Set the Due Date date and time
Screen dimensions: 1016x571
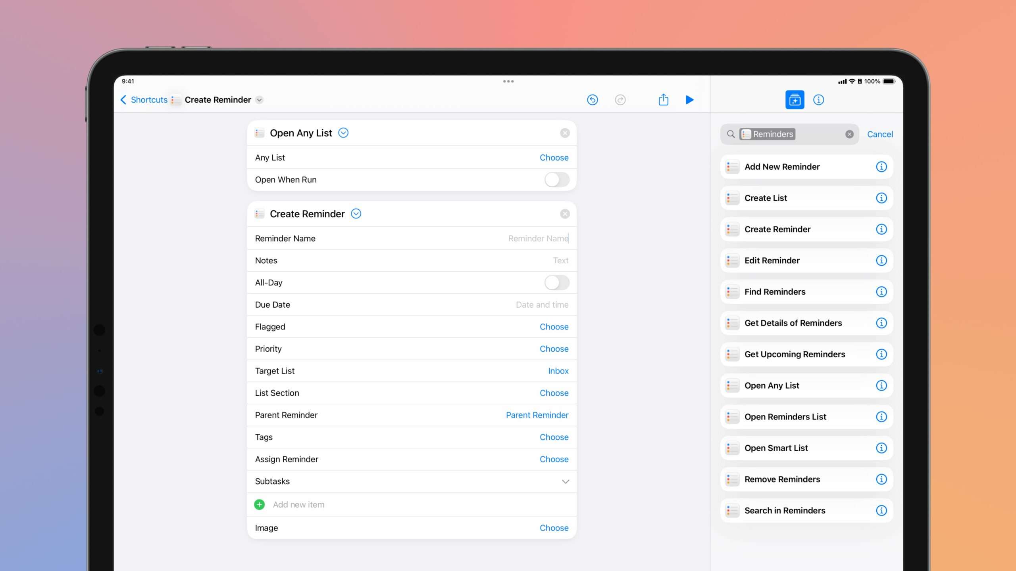click(x=542, y=305)
